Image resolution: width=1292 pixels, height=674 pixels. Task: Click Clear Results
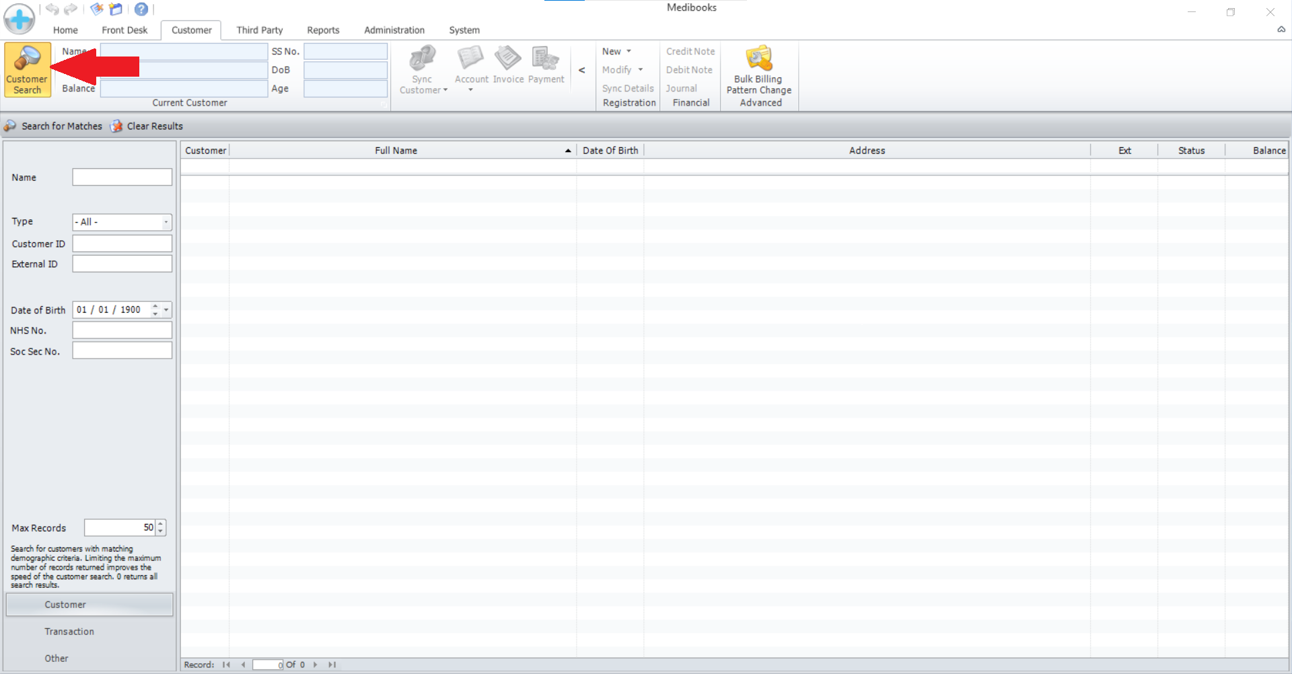click(147, 126)
